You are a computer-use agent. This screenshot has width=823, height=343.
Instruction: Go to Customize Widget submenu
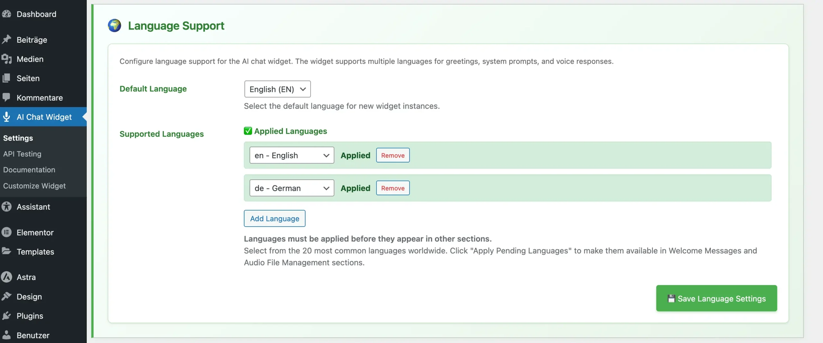34,186
